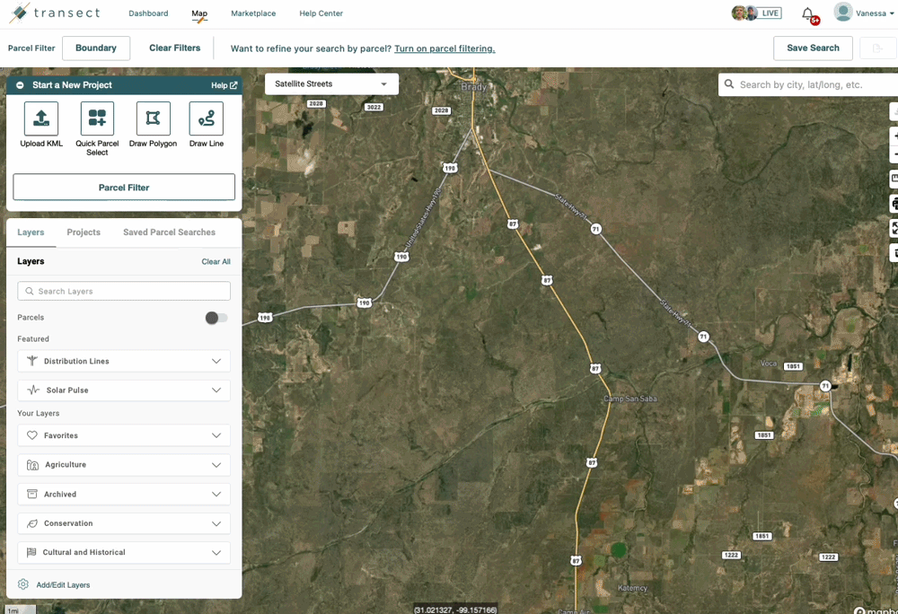Screen dimensions: 898x614
Task: Click the Solar Pulse waveform icon
Action: [33, 390]
